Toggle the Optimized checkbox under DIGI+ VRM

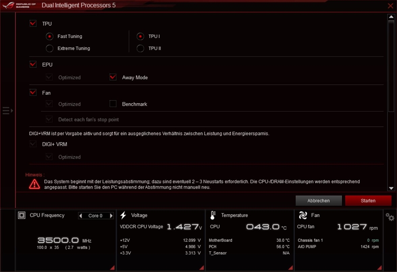click(49, 157)
